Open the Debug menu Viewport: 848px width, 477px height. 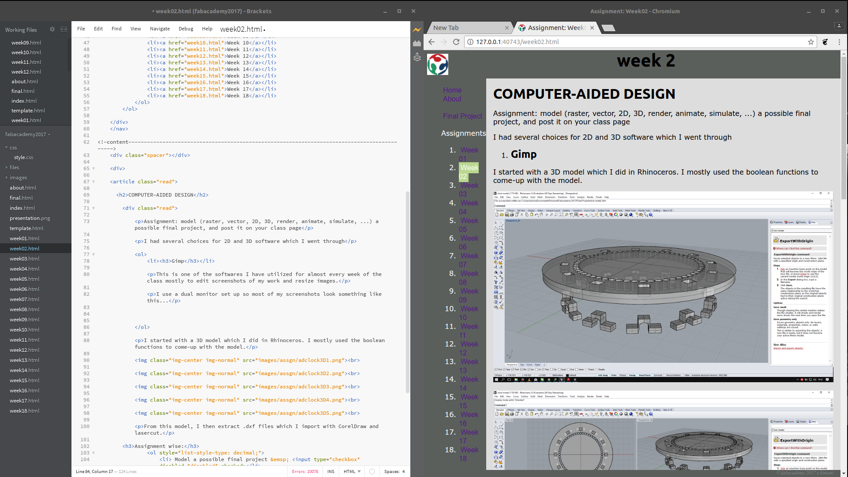point(186,29)
